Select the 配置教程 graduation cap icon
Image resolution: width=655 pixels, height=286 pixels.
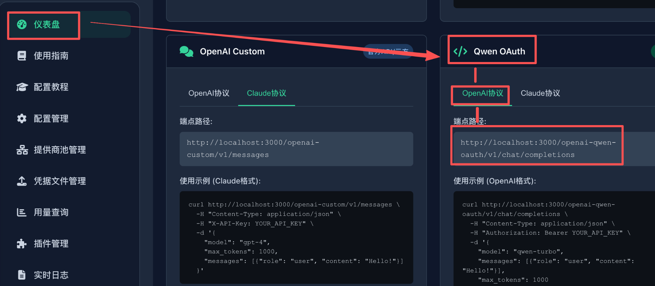point(22,87)
